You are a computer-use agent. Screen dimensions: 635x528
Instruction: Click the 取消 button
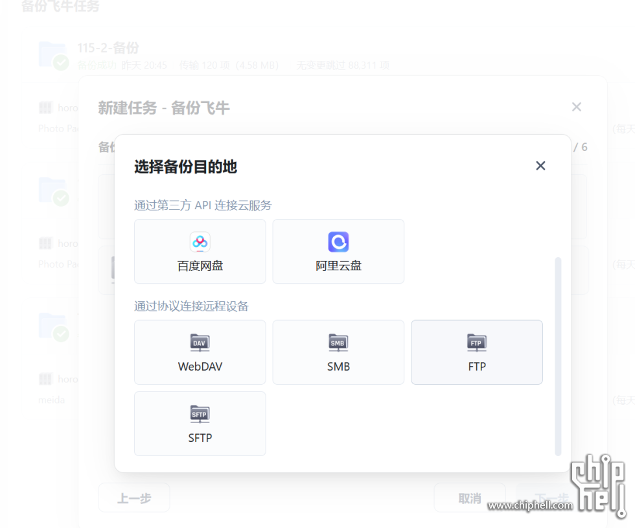(470, 498)
